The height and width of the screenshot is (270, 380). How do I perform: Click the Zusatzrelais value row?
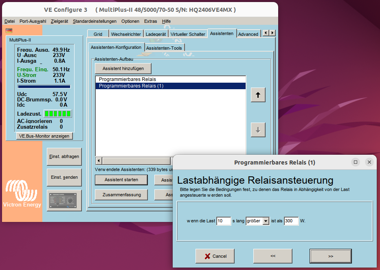point(40,127)
